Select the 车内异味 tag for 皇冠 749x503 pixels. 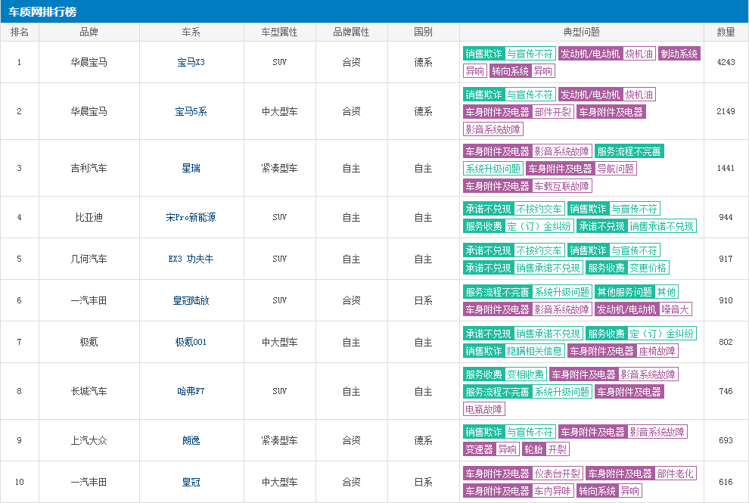[553, 491]
